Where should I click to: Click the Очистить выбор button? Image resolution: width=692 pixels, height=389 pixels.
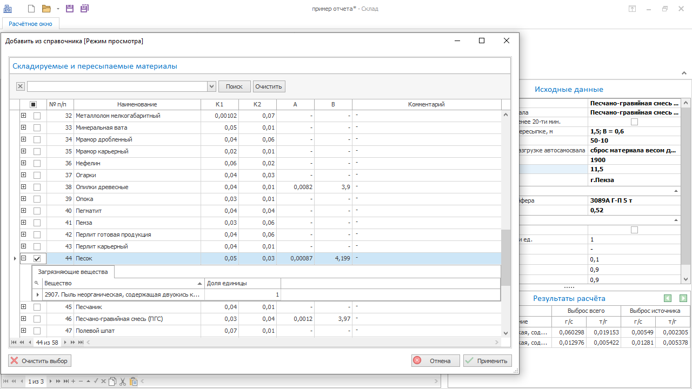coord(39,360)
